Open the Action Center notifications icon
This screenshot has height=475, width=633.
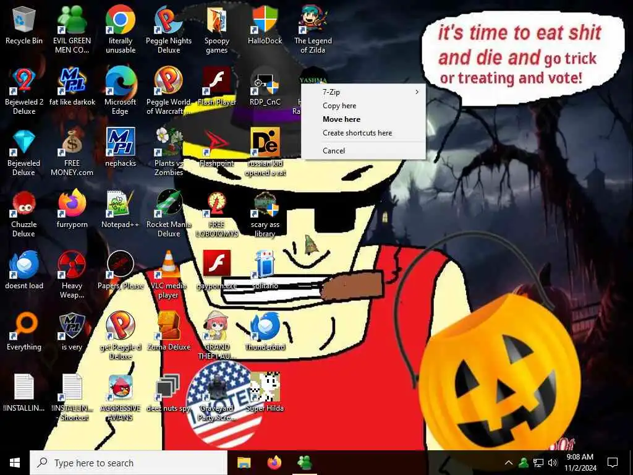click(613, 463)
